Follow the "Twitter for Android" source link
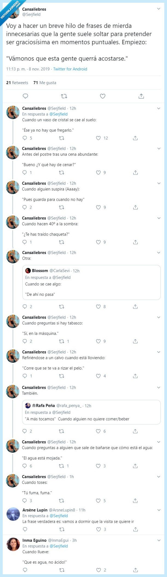167x577 pixels. [x=70, y=69]
